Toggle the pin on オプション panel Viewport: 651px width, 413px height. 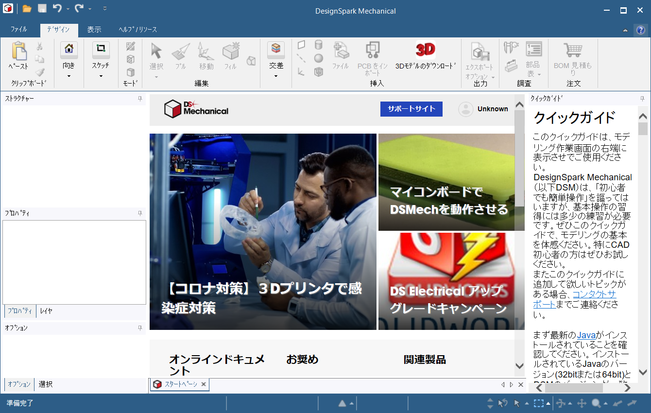(140, 328)
